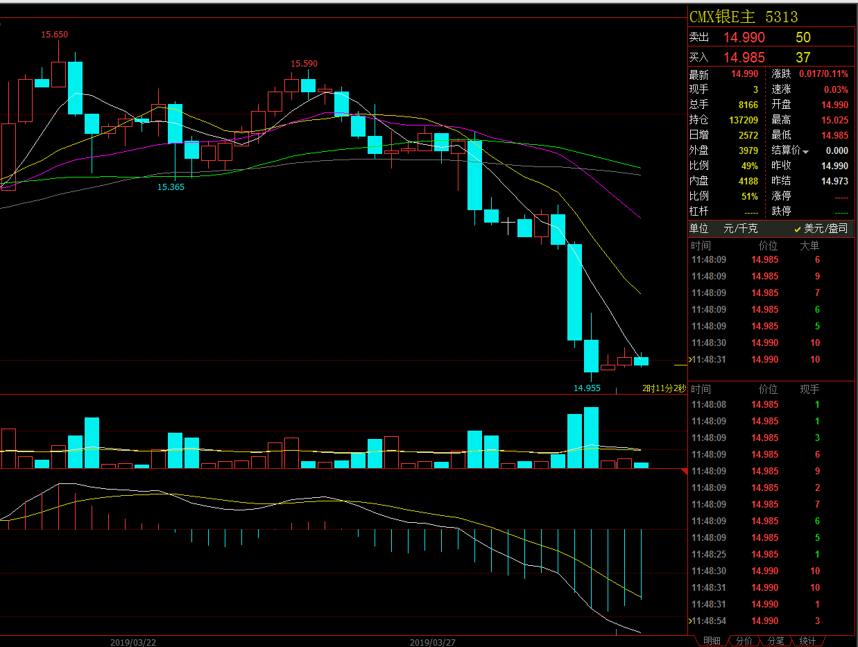The height and width of the screenshot is (647, 858).
Task: Click the 2019/03/27 date on the time axis
Action: 433,642
